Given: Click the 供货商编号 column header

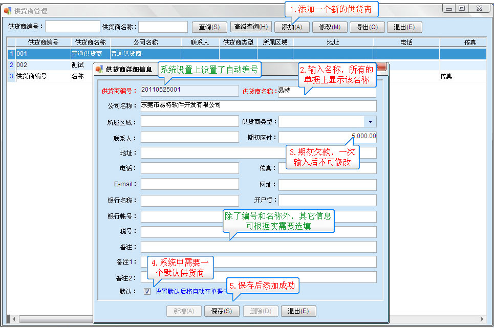Looking at the screenshot, I should point(43,42).
